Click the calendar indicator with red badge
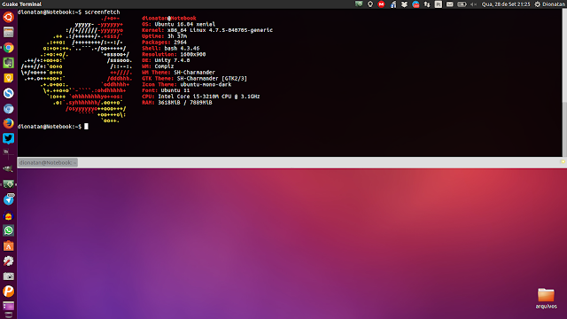 click(416, 4)
